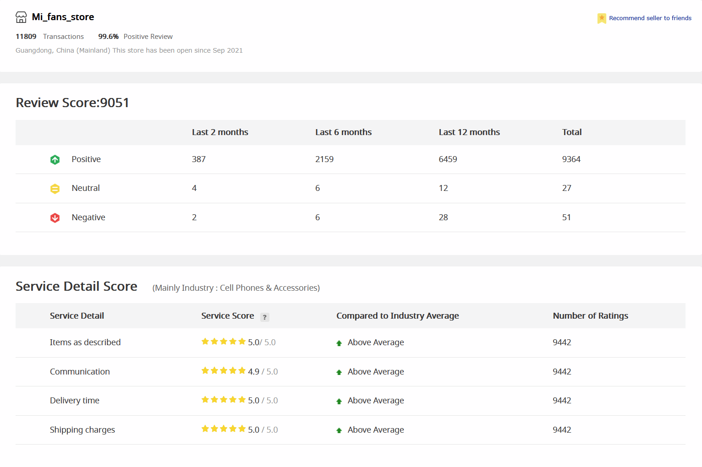
Task: Click the Number of Ratings column header
Action: (590, 316)
